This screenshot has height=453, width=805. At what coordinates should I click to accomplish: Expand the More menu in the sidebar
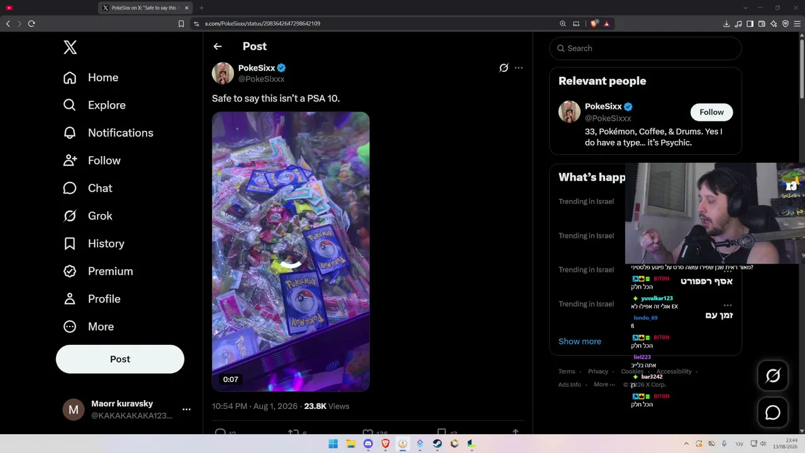(x=89, y=327)
